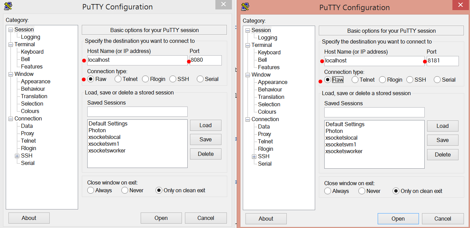Choose Telnet connection type radio in port 8080 window
The image size is (470, 228).
[118, 79]
